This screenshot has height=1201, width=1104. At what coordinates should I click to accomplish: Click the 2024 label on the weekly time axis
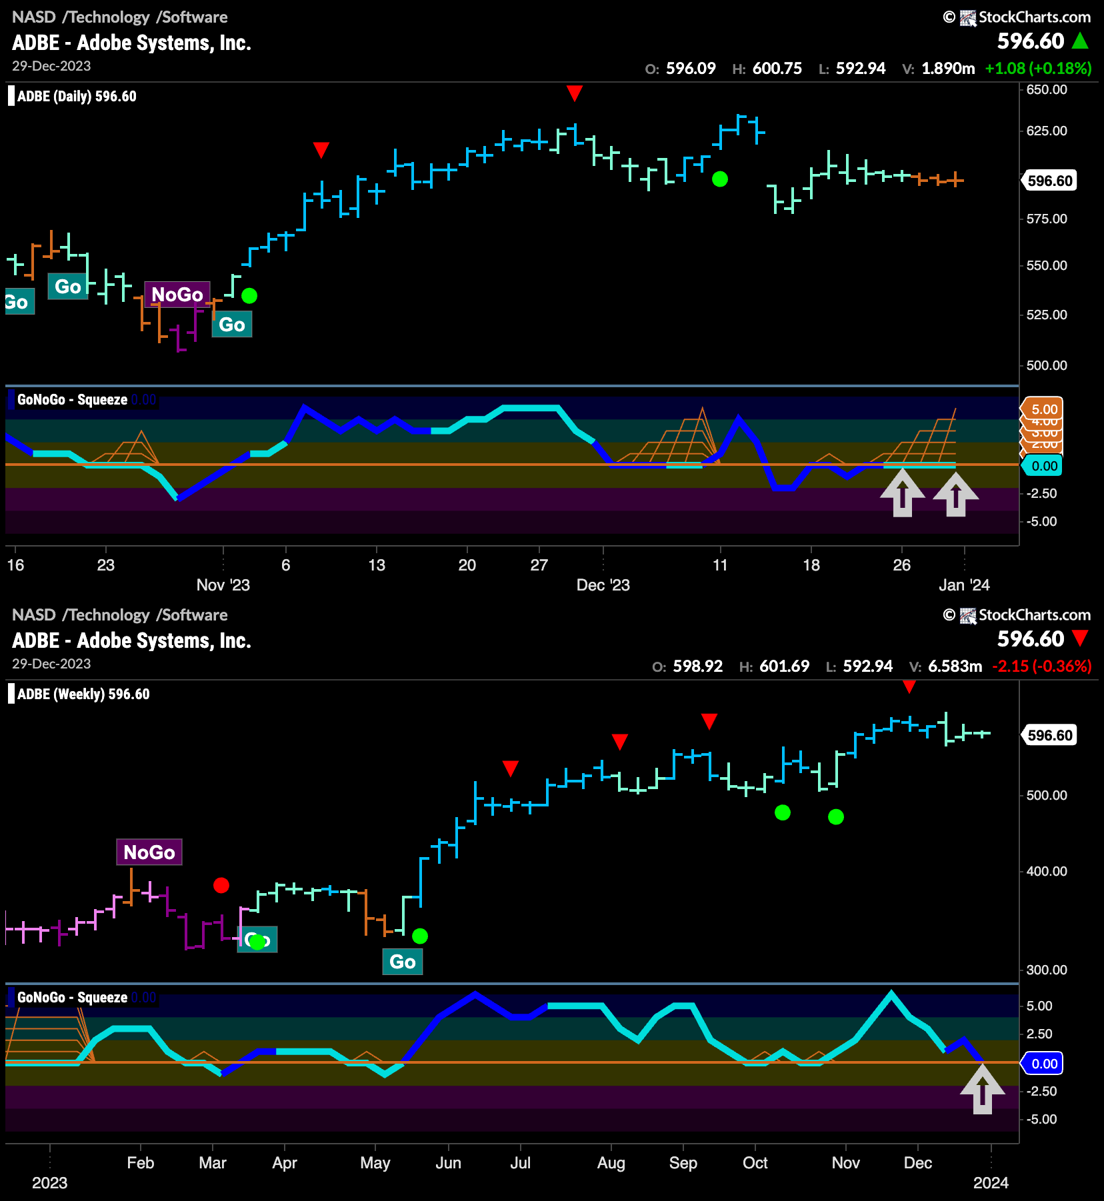point(991,1183)
